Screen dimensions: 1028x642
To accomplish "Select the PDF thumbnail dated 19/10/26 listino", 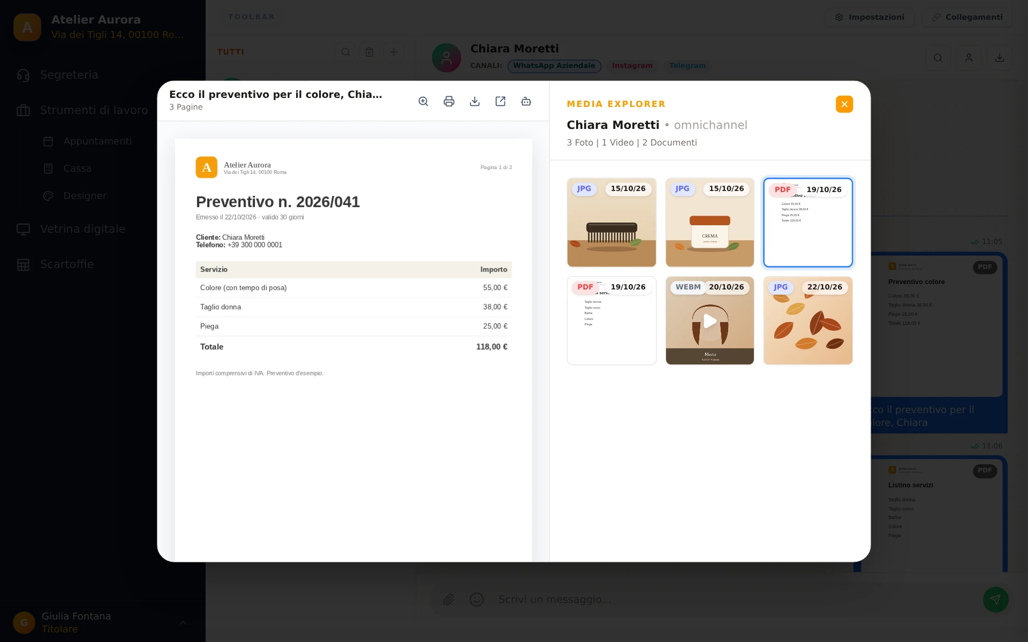I will pos(611,321).
